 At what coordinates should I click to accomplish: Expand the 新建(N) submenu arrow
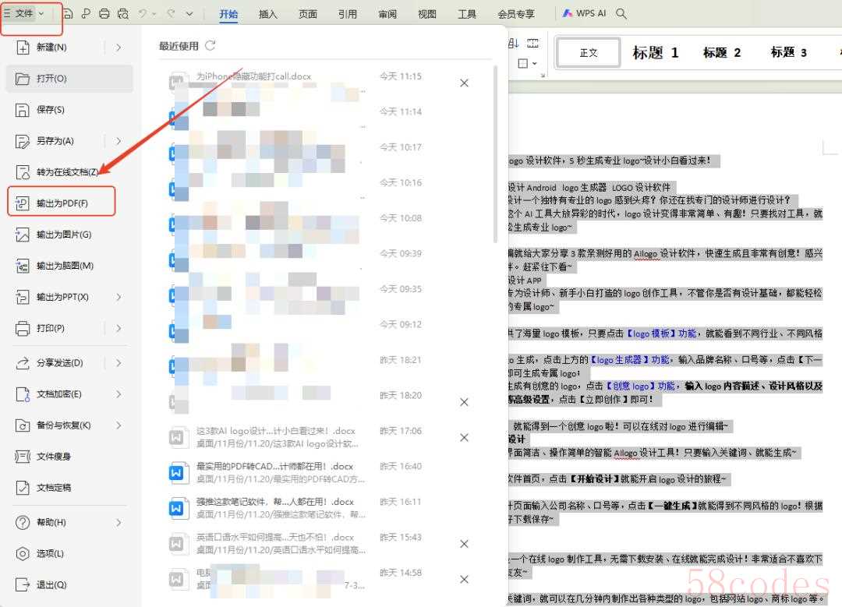119,48
